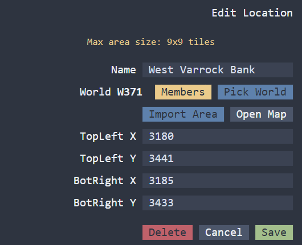Toggle the Members world filter button
302x245 pixels.
[183, 92]
